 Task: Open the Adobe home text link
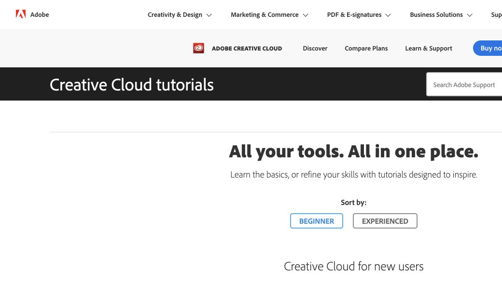[40, 15]
